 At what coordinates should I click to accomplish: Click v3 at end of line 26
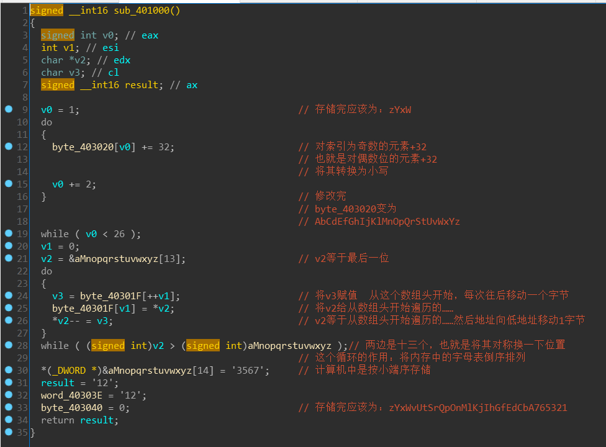coord(102,322)
